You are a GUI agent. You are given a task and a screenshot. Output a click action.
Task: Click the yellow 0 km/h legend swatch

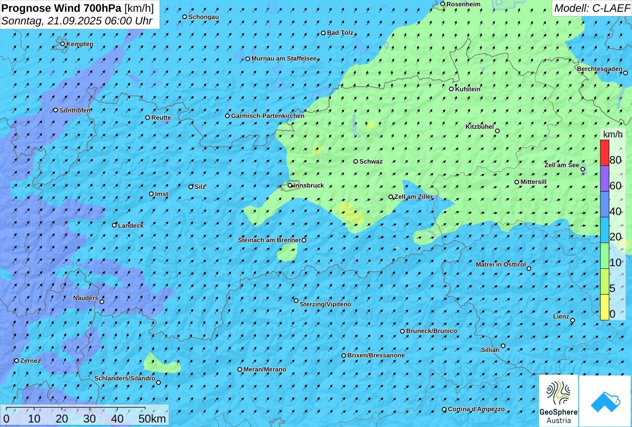point(604,307)
